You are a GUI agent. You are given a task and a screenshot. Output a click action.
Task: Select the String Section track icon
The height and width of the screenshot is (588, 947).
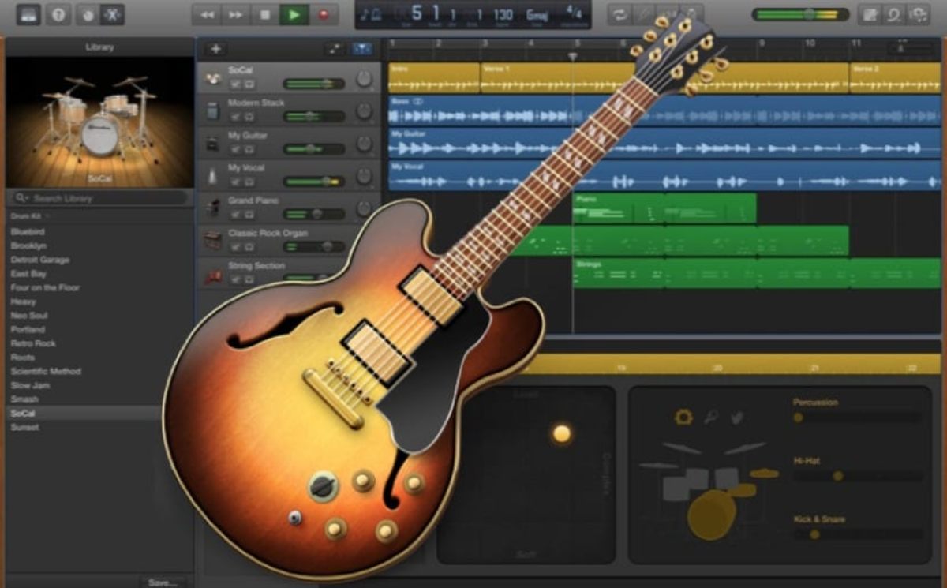tap(213, 275)
